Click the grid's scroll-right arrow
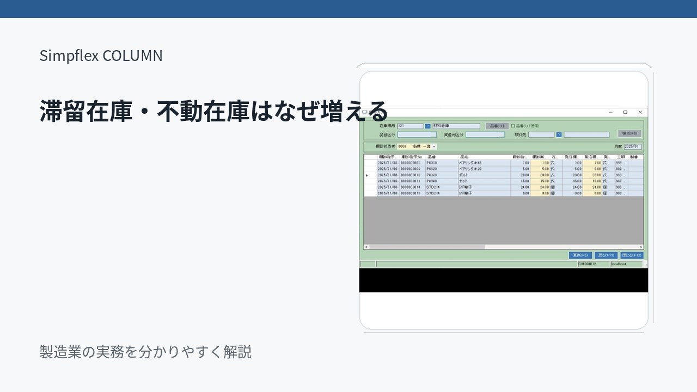Viewport: 697px width, 392px height. [641, 247]
